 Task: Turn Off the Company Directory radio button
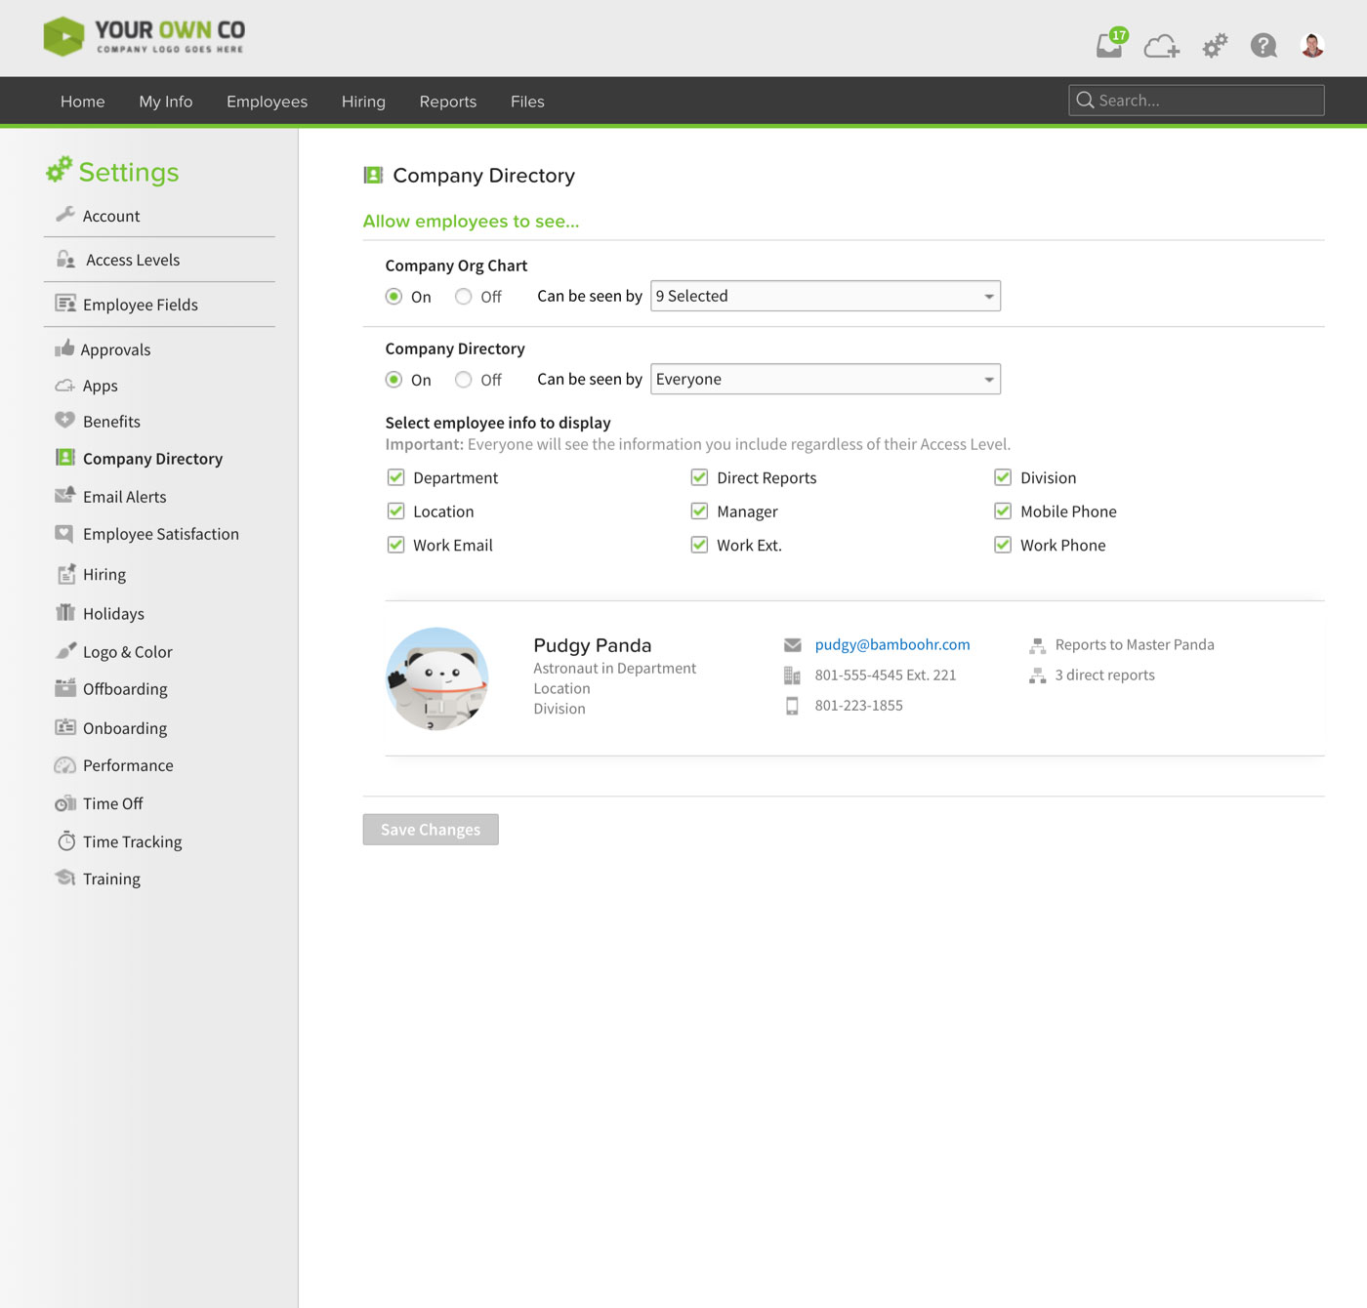pyautogui.click(x=463, y=380)
